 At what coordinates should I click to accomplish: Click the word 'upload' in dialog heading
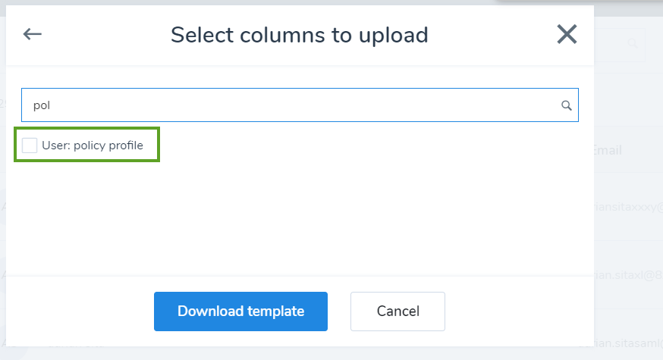(x=393, y=35)
